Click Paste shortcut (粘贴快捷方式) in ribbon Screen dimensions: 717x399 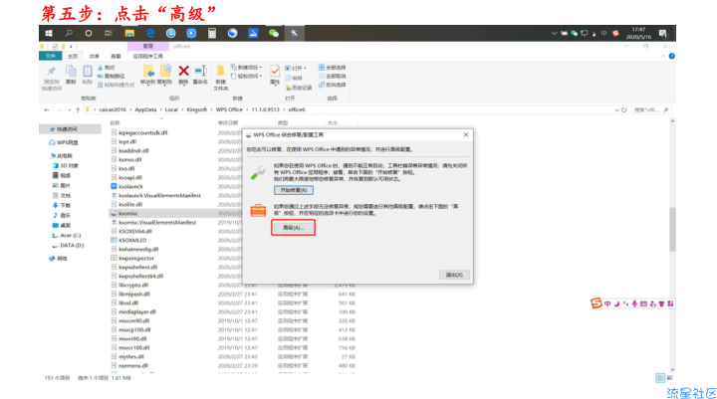coord(116,85)
